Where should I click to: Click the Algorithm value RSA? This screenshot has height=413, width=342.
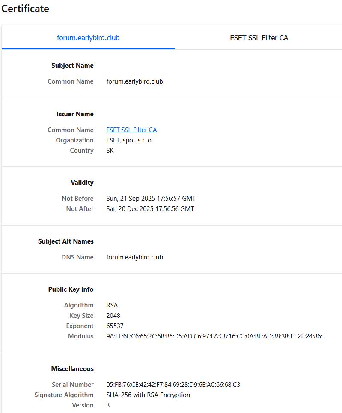pyautogui.click(x=112, y=305)
